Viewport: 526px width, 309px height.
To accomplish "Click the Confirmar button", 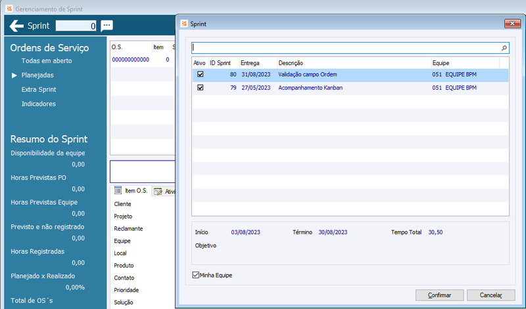I will pyautogui.click(x=439, y=295).
